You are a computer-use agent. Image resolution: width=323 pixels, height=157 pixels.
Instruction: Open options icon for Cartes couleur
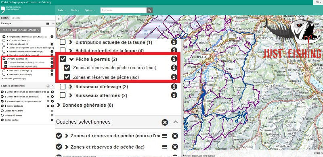pyautogui.click(x=52, y=120)
